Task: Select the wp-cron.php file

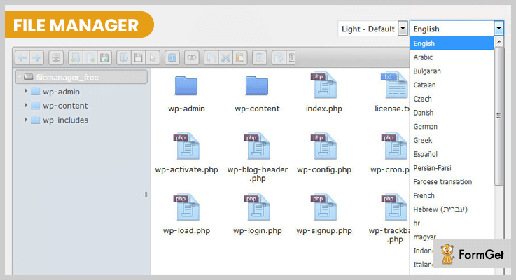Action: pos(390,154)
